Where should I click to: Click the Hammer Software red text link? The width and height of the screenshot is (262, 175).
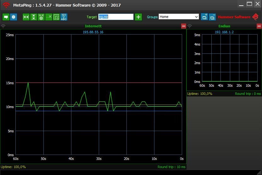click(x=234, y=17)
